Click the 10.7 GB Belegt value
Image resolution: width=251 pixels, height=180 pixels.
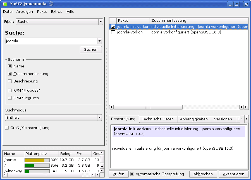[67, 160]
